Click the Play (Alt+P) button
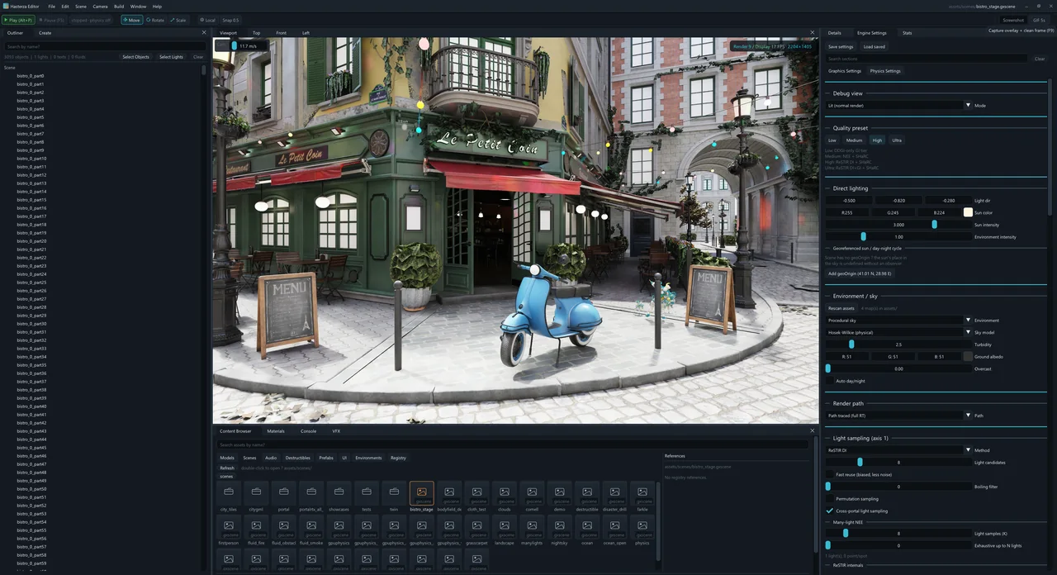 18,20
